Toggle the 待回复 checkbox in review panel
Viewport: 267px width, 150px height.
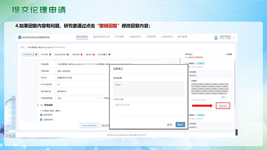(224, 54)
